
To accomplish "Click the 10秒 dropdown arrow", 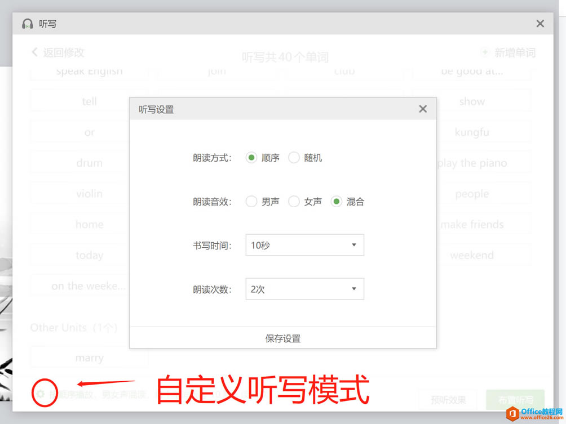I will click(x=354, y=245).
